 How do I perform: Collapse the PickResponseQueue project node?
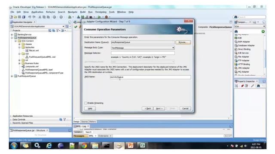click(x=12, y=38)
